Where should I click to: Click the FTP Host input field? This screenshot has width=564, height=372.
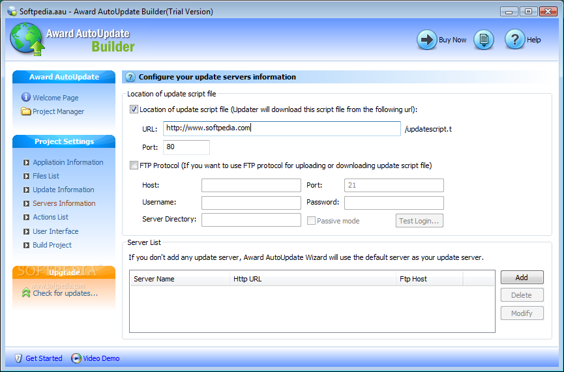251,185
